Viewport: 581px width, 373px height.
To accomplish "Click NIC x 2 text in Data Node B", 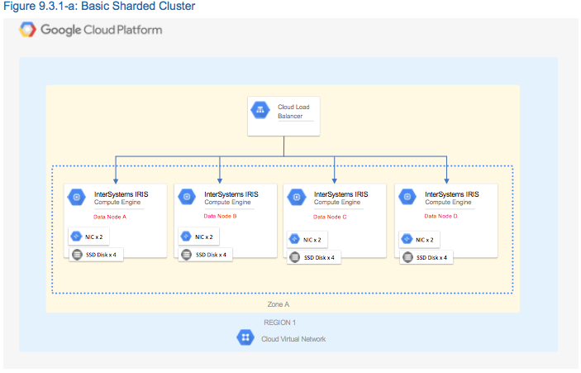I will coord(204,237).
